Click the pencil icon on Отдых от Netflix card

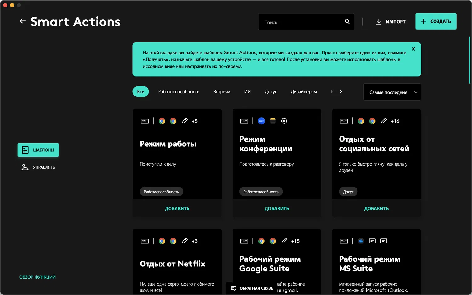185,241
